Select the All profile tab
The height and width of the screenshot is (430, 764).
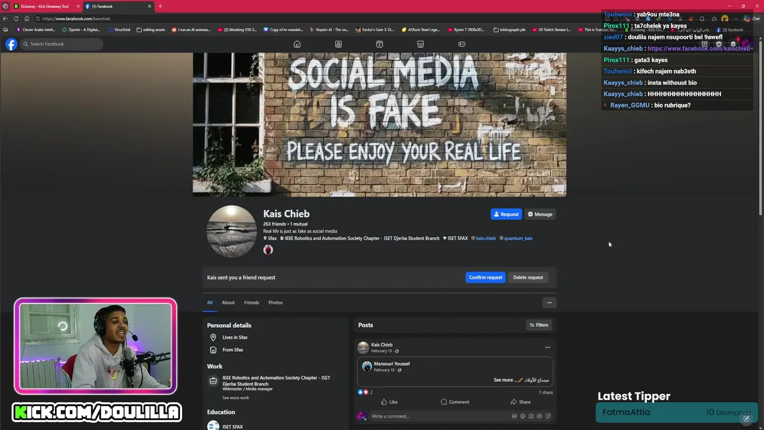tap(210, 303)
